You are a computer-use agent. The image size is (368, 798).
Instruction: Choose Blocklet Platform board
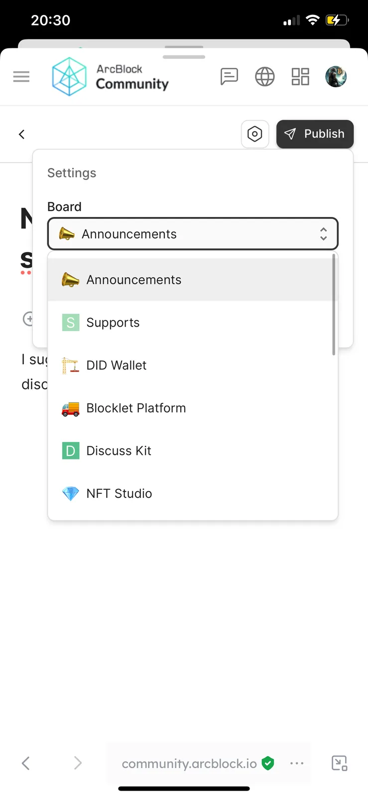(192, 408)
